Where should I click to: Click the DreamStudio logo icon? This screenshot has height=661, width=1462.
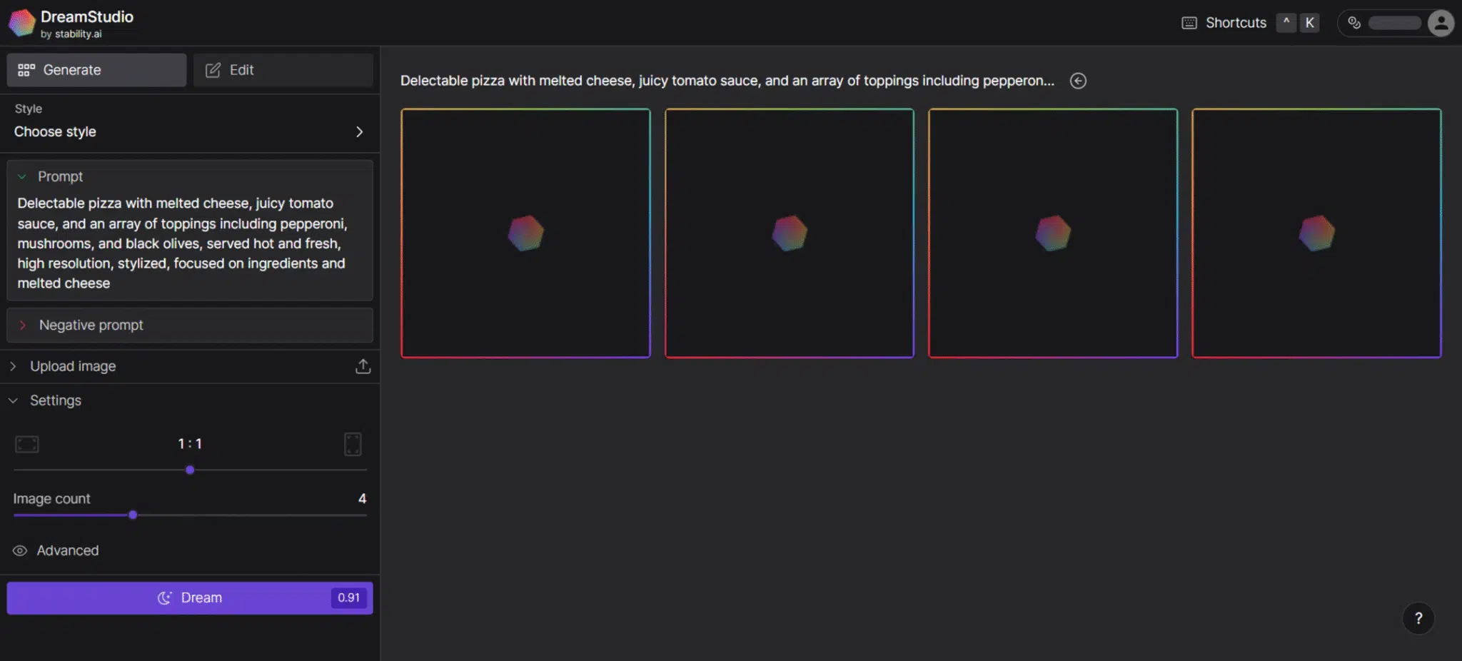click(21, 23)
